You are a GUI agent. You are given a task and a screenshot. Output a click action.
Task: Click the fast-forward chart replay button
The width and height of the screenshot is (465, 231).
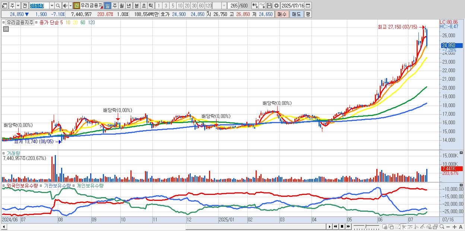point(348,227)
